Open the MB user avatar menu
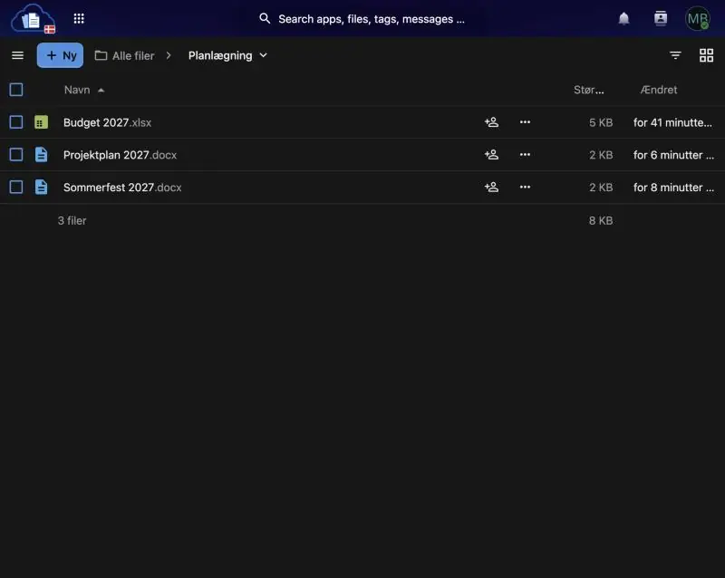 pyautogui.click(x=697, y=18)
